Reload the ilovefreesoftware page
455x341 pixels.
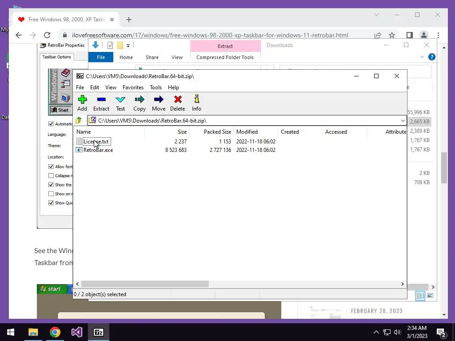coord(47,35)
